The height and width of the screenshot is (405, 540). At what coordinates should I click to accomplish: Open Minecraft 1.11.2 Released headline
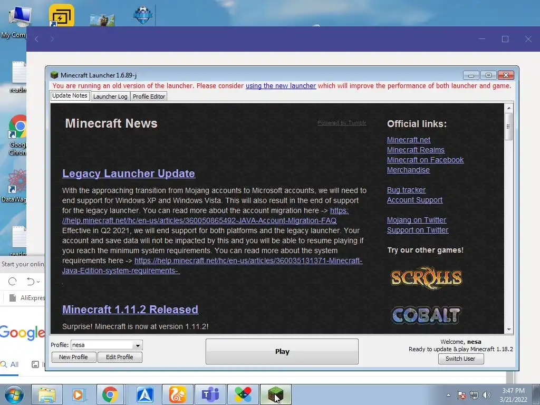point(130,309)
